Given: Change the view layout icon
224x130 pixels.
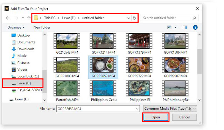Looking at the screenshot, I should tap(169, 27).
